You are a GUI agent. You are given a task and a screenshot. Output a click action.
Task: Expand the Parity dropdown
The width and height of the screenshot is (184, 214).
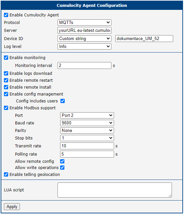87,131
